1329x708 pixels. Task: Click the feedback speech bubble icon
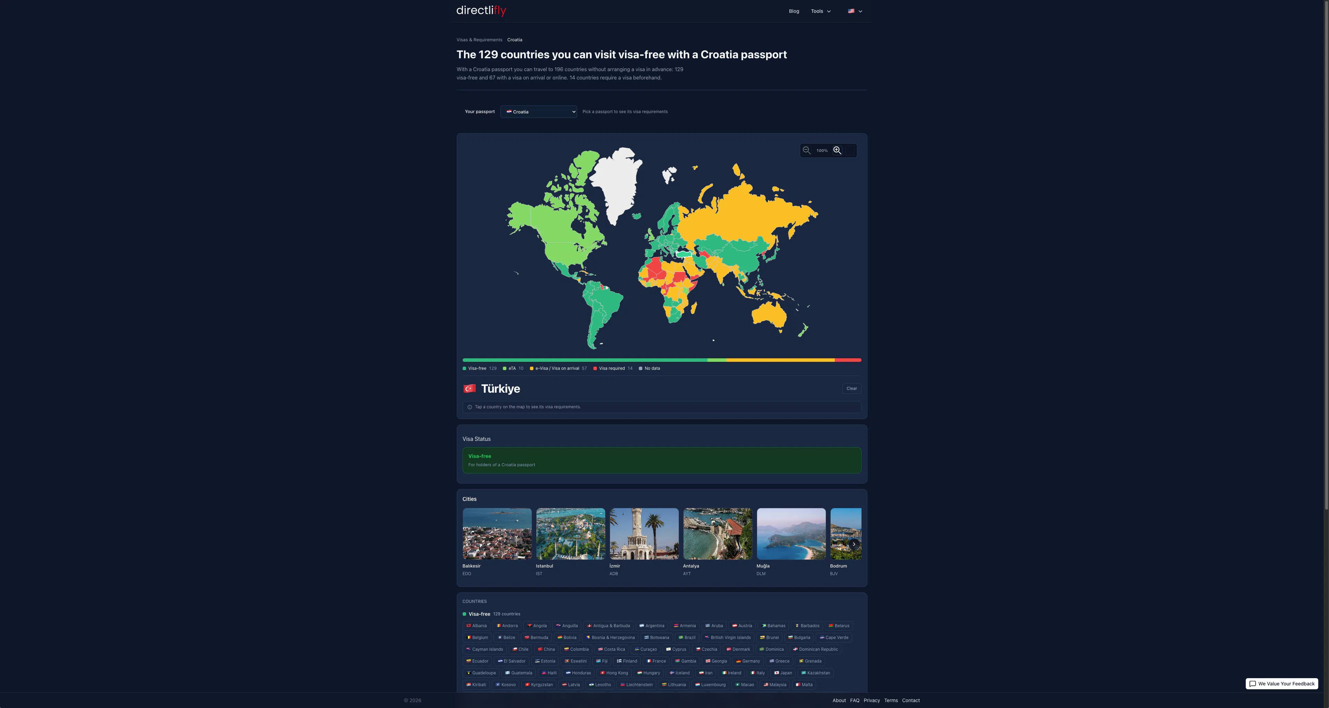(1253, 684)
